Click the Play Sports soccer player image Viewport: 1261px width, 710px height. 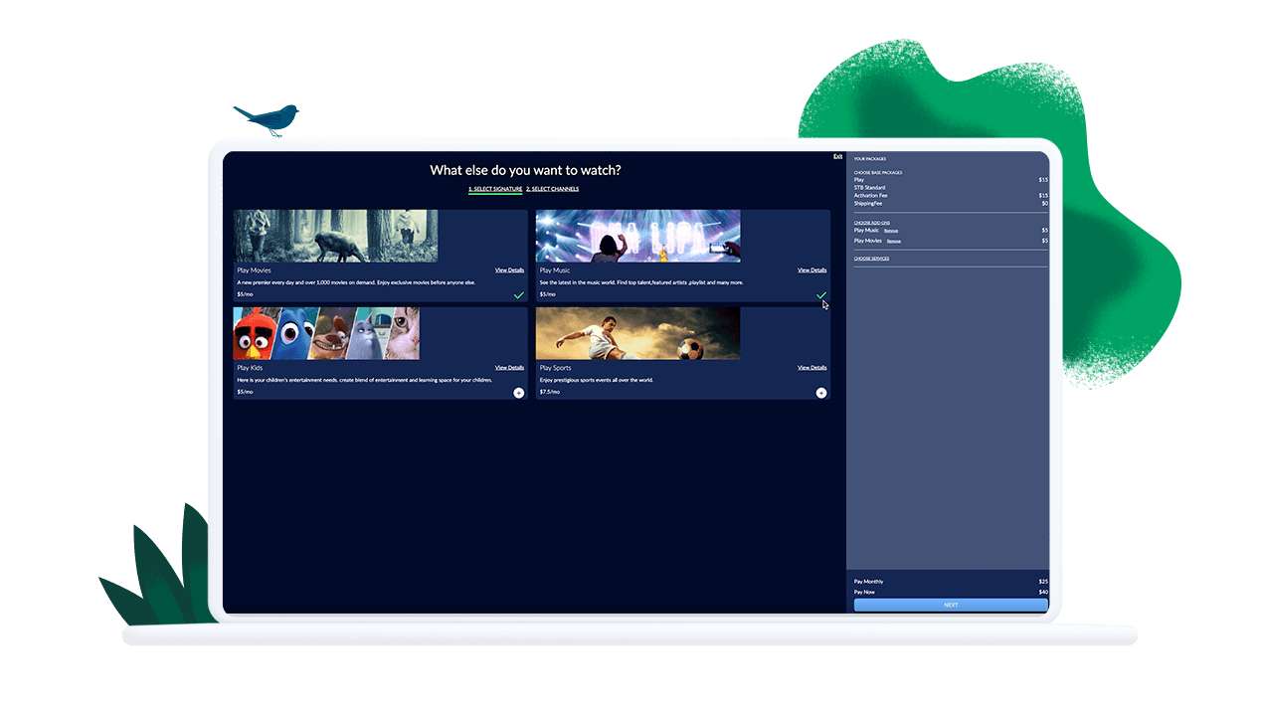click(637, 333)
